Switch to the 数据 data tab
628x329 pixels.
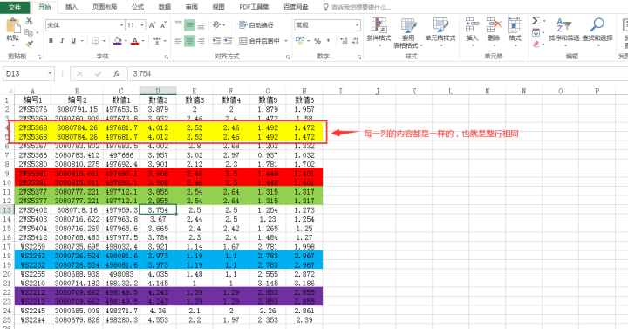165,7
